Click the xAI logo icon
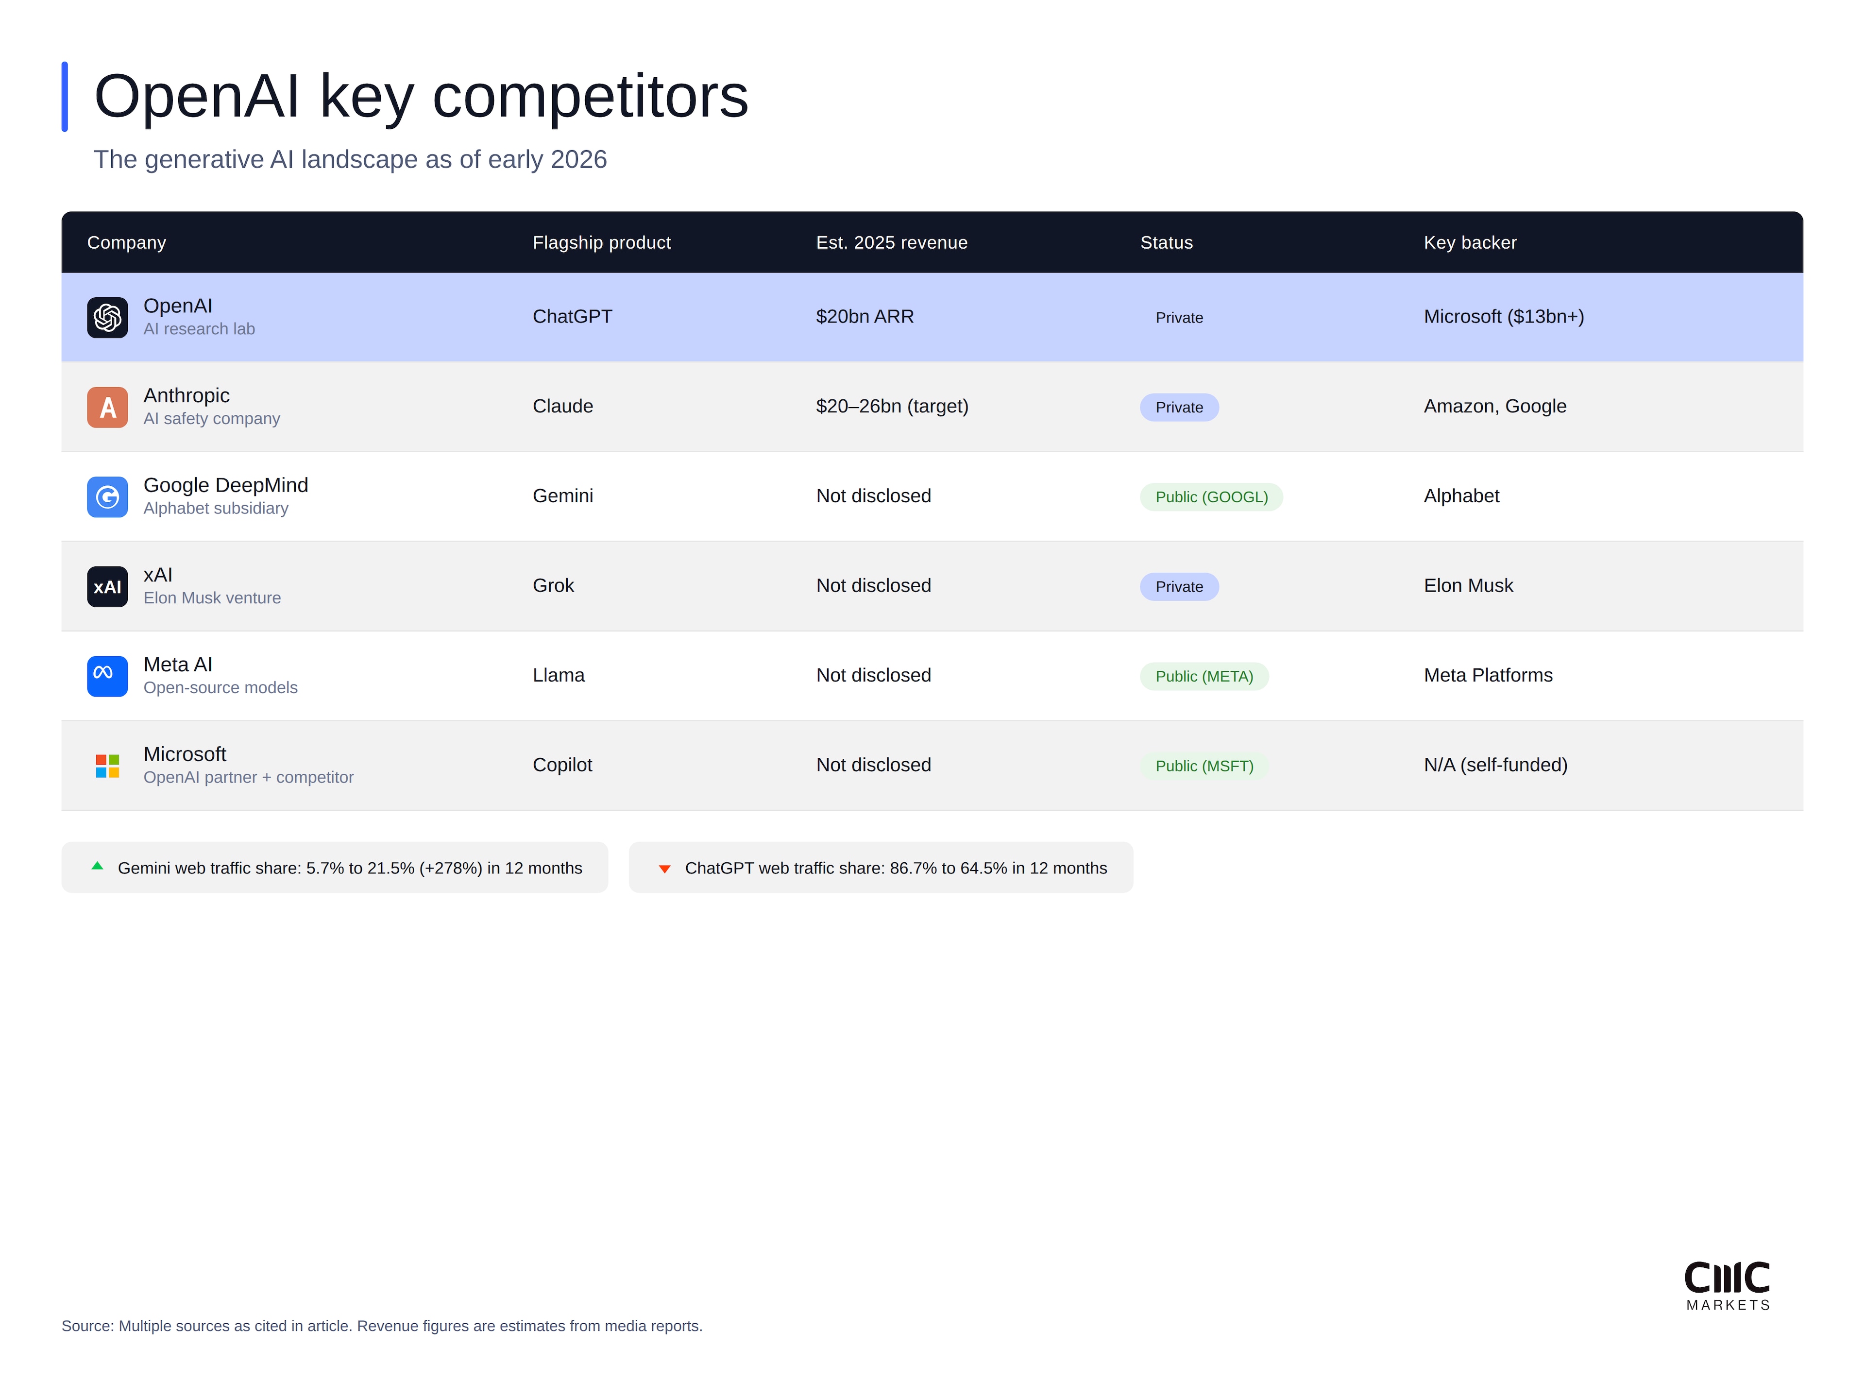1865x1399 pixels. click(107, 586)
